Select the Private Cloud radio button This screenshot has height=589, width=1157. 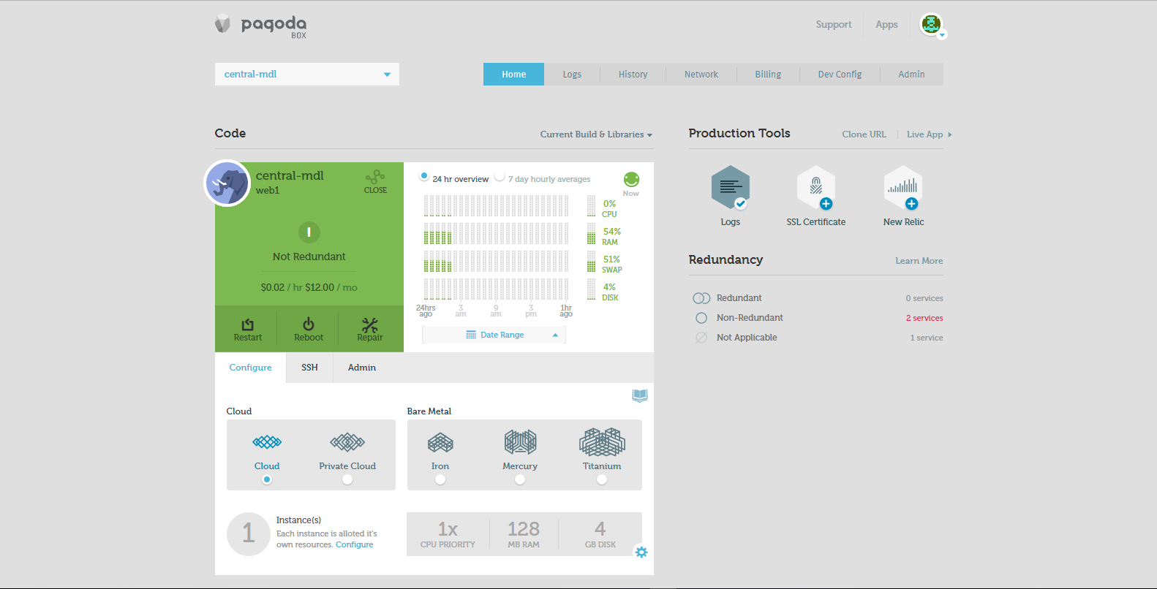[347, 479]
